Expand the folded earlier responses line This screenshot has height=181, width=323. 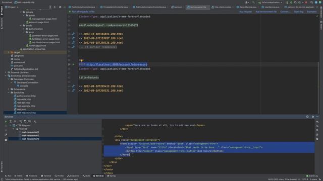[98, 47]
